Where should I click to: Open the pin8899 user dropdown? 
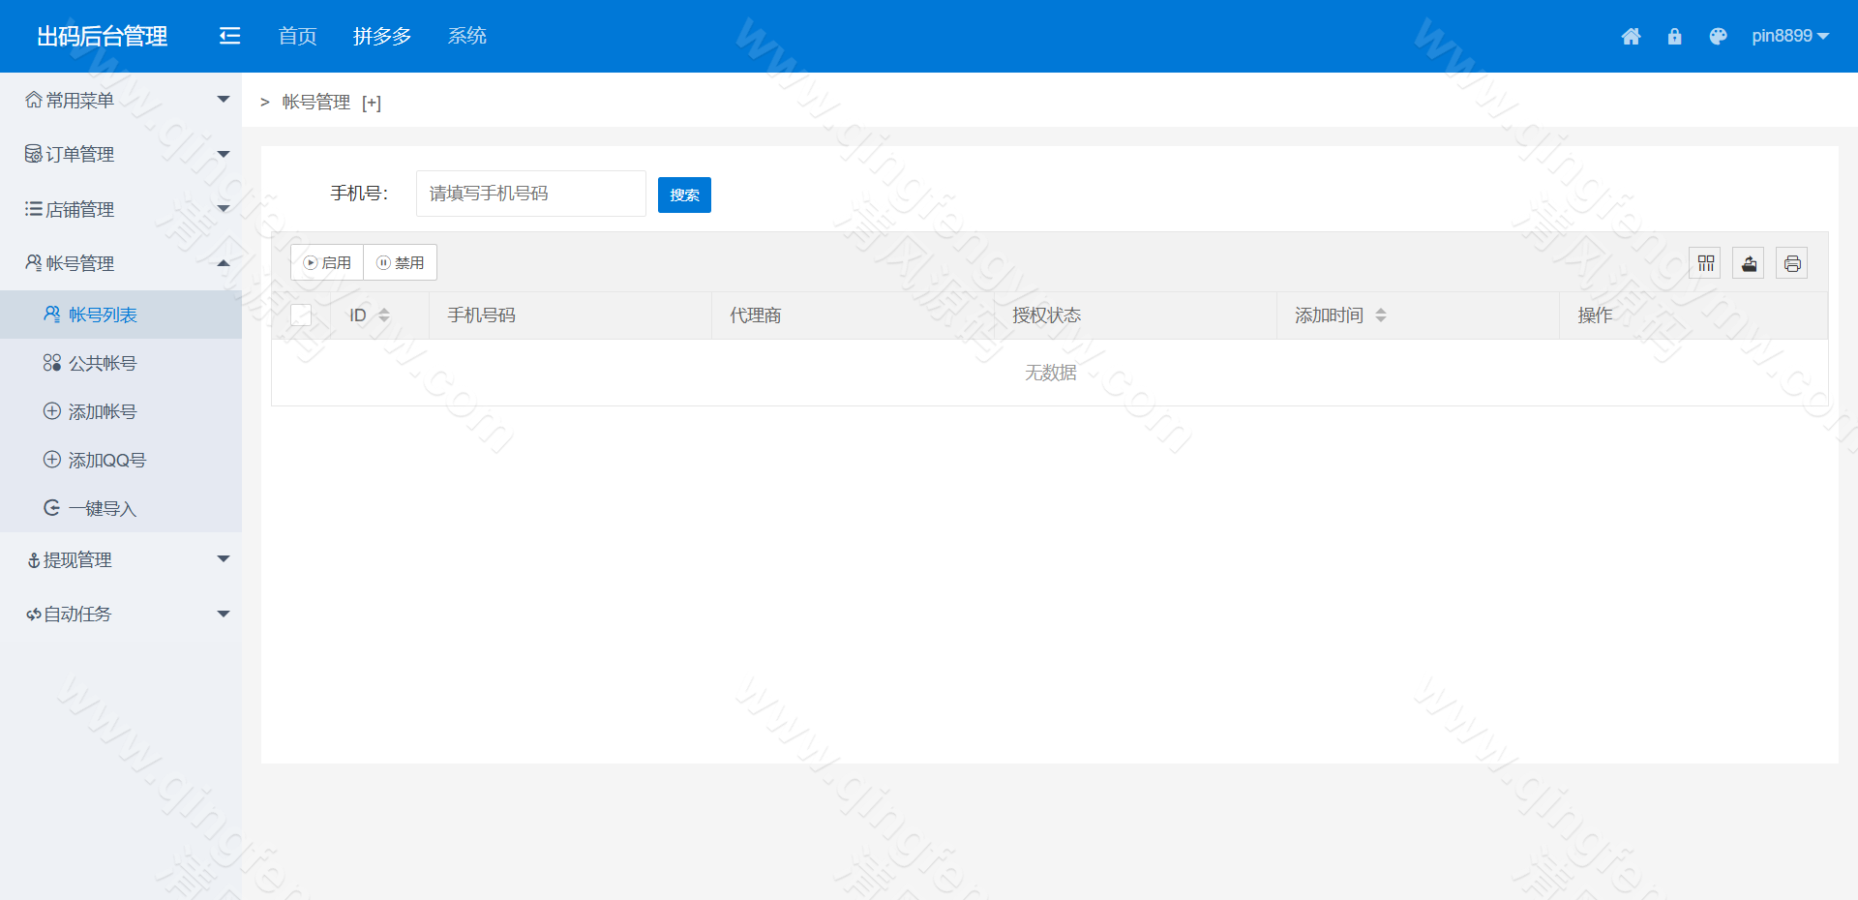coord(1789,36)
